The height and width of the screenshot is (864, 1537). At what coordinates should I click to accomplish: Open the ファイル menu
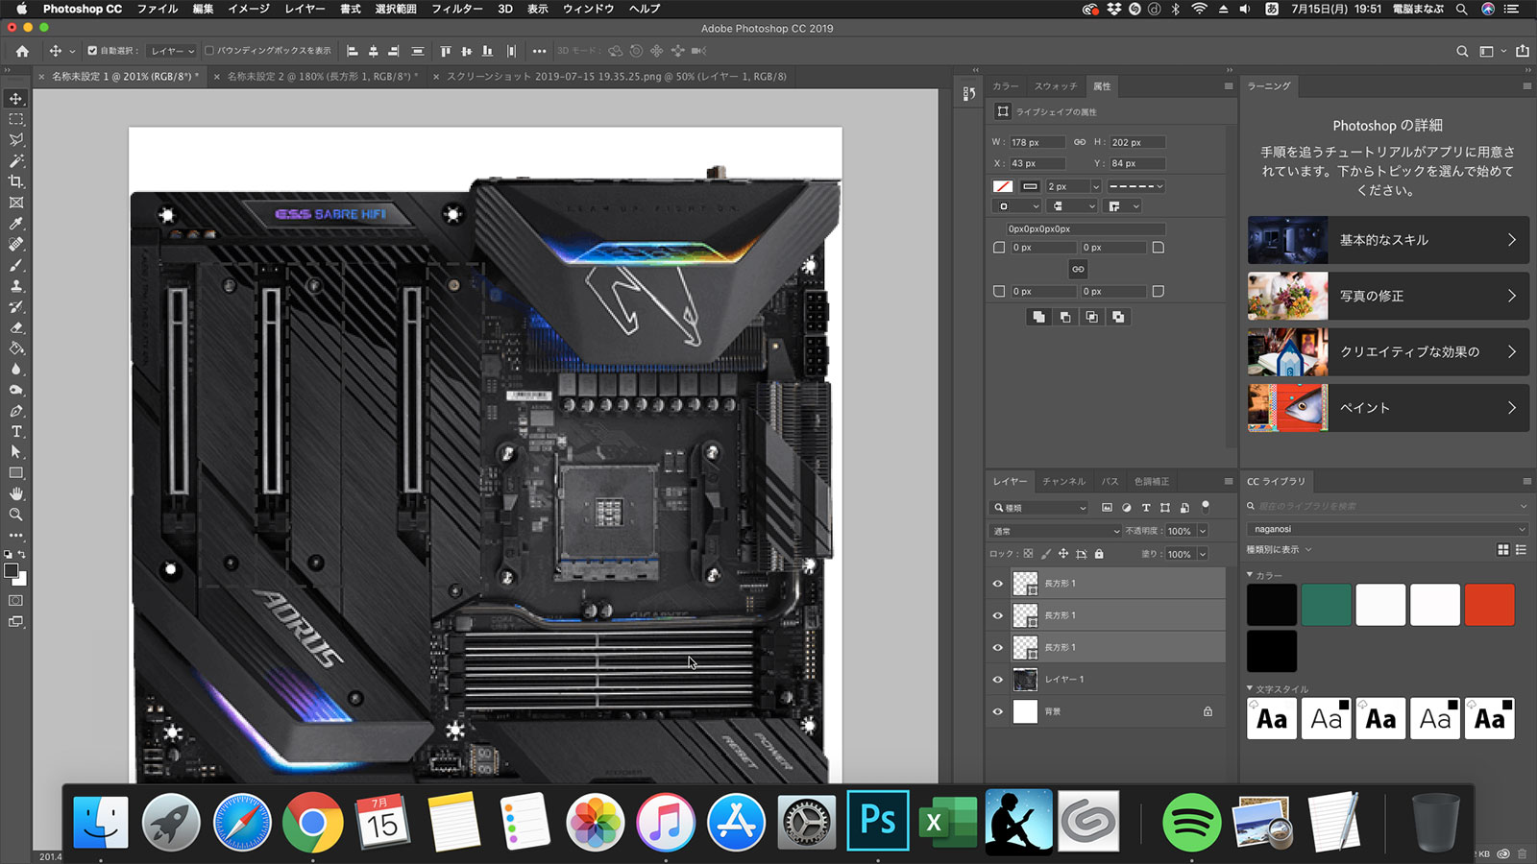158,9
